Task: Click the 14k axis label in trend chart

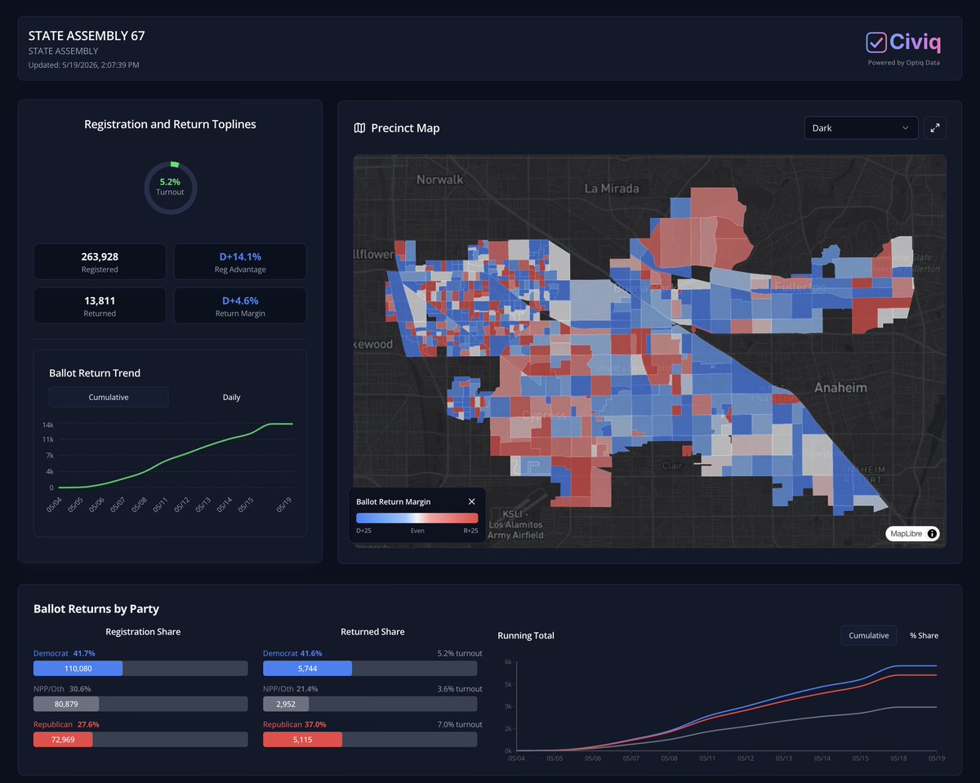Action: click(x=48, y=425)
